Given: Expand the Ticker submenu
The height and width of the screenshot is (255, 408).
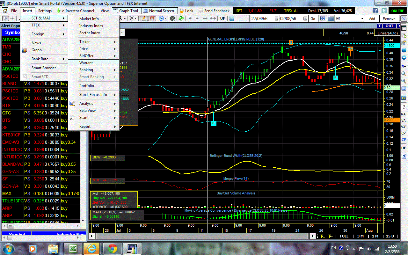Looking at the screenshot, I should pos(94,42).
